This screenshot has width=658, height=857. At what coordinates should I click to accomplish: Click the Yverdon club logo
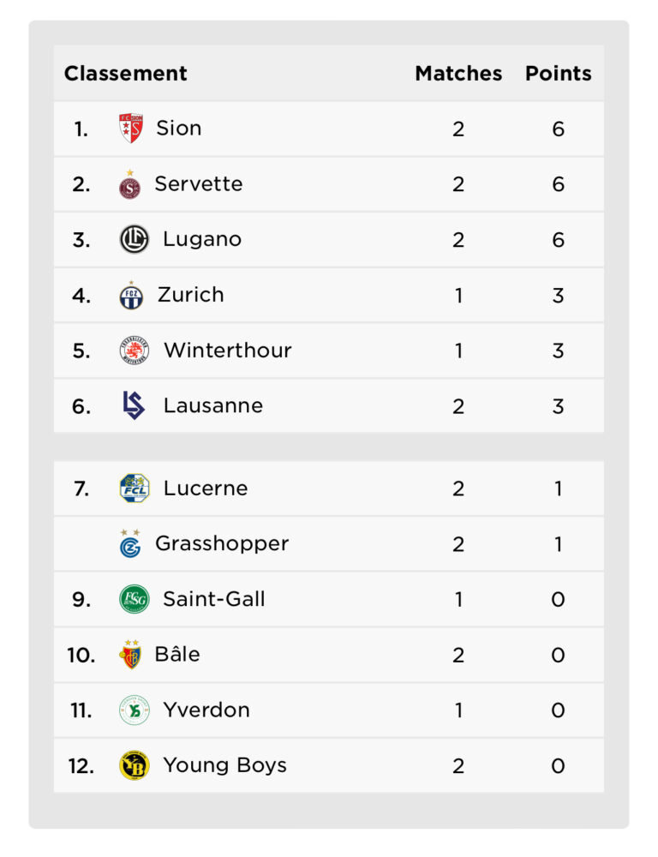tap(134, 710)
